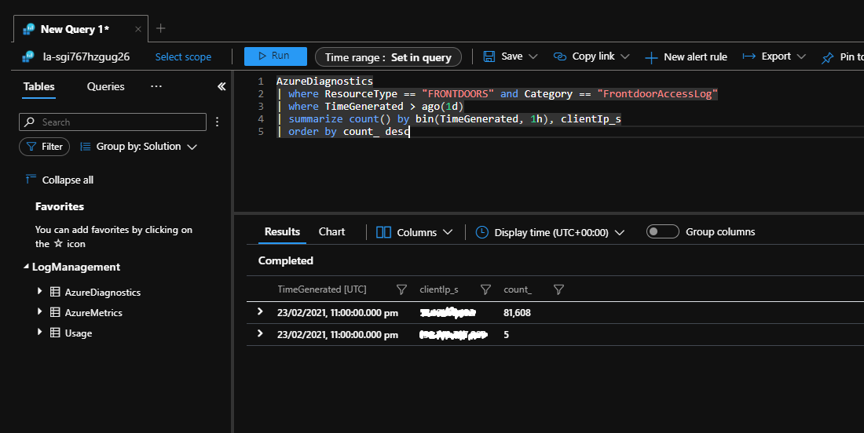Click the count cell showing 5

pyautogui.click(x=506, y=334)
